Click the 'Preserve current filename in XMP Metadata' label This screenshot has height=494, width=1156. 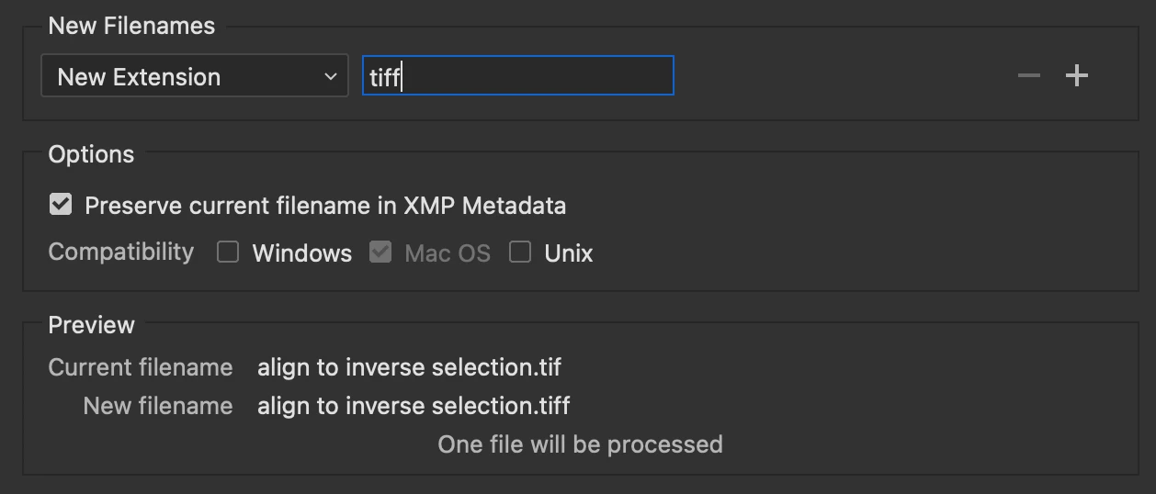click(x=325, y=206)
